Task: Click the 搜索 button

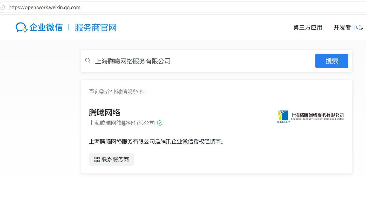Action: 332,61
